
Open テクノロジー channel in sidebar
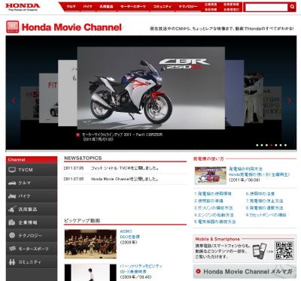click(x=32, y=236)
